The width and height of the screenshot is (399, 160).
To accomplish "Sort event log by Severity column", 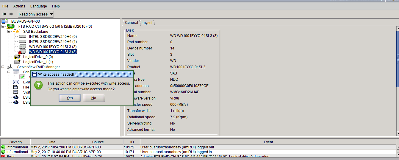I will (15, 142).
